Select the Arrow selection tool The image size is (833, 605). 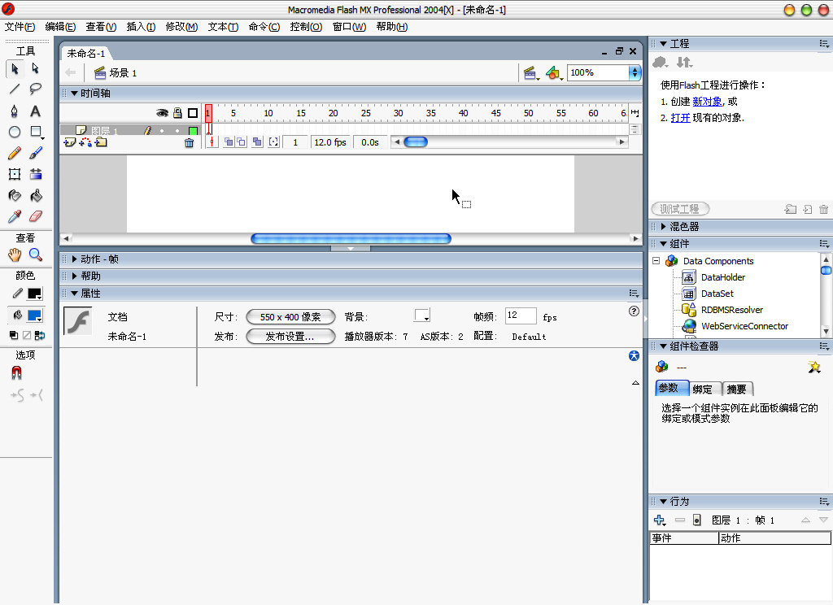(15, 68)
